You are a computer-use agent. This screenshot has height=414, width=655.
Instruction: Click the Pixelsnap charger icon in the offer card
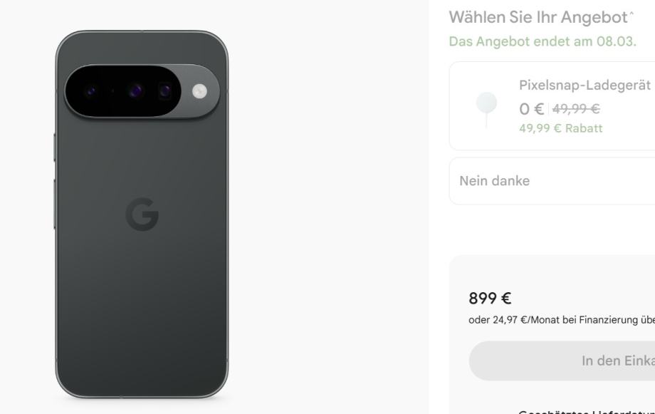coord(487,110)
